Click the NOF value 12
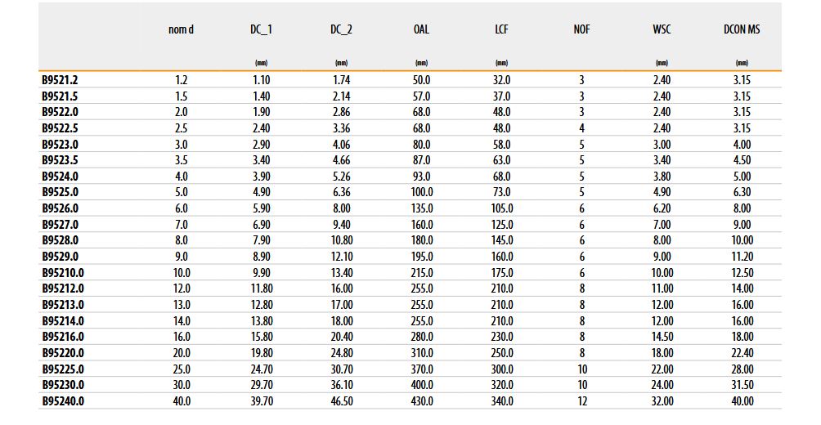Viewport: 821px width, 425px height. 581,401
